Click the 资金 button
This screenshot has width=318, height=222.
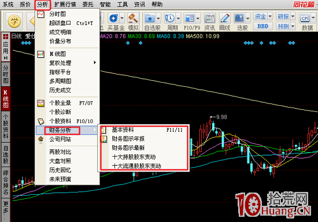click(x=260, y=16)
